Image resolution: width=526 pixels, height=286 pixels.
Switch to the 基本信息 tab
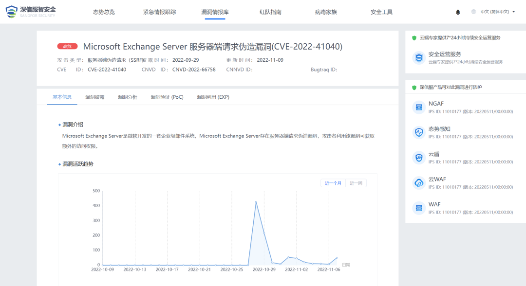(x=62, y=97)
